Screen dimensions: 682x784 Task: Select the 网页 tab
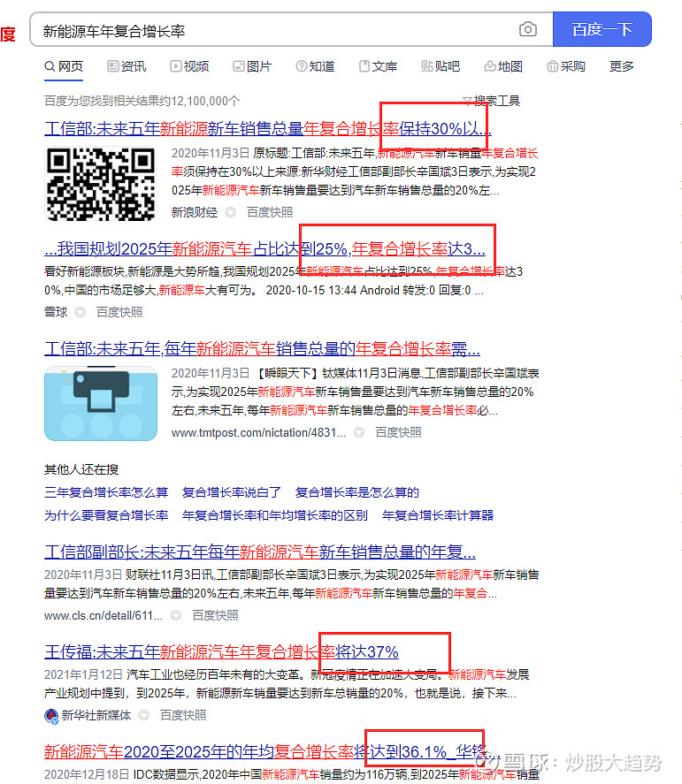64,66
